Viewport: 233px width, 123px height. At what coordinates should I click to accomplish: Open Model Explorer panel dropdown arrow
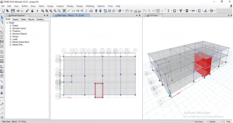pos(45,15)
